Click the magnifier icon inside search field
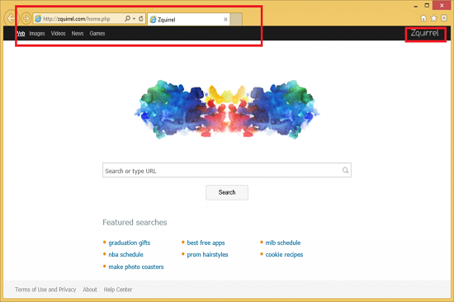 (x=345, y=170)
